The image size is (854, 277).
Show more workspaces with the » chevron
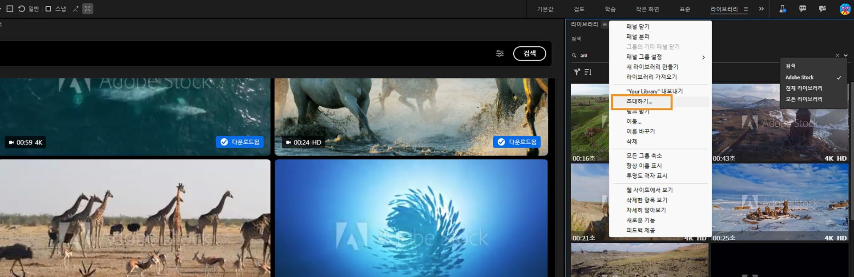[x=761, y=9]
